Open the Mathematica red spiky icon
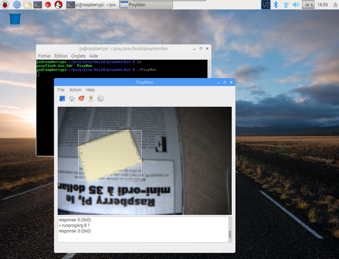The width and height of the screenshot is (339, 259). pyautogui.click(x=48, y=5)
